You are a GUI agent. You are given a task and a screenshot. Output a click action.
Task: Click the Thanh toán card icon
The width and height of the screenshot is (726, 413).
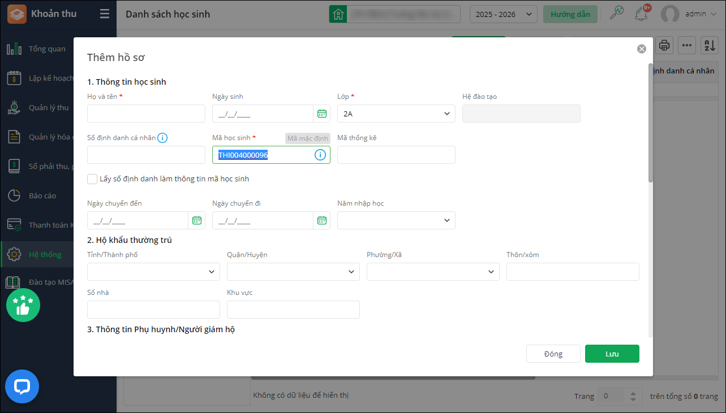pyautogui.click(x=14, y=225)
